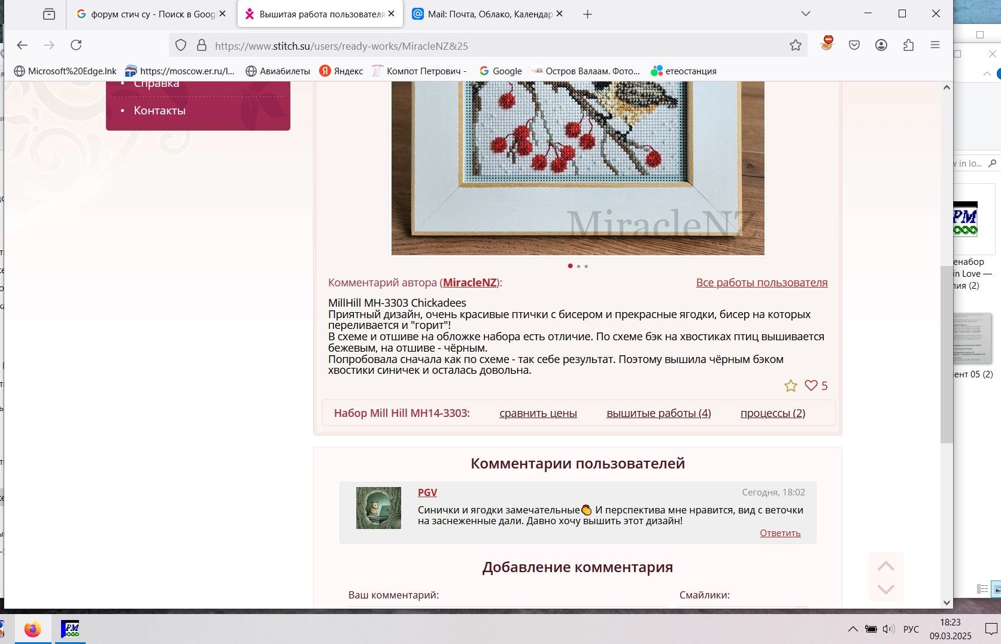Open the Firefox hamburger application menu

pyautogui.click(x=935, y=45)
